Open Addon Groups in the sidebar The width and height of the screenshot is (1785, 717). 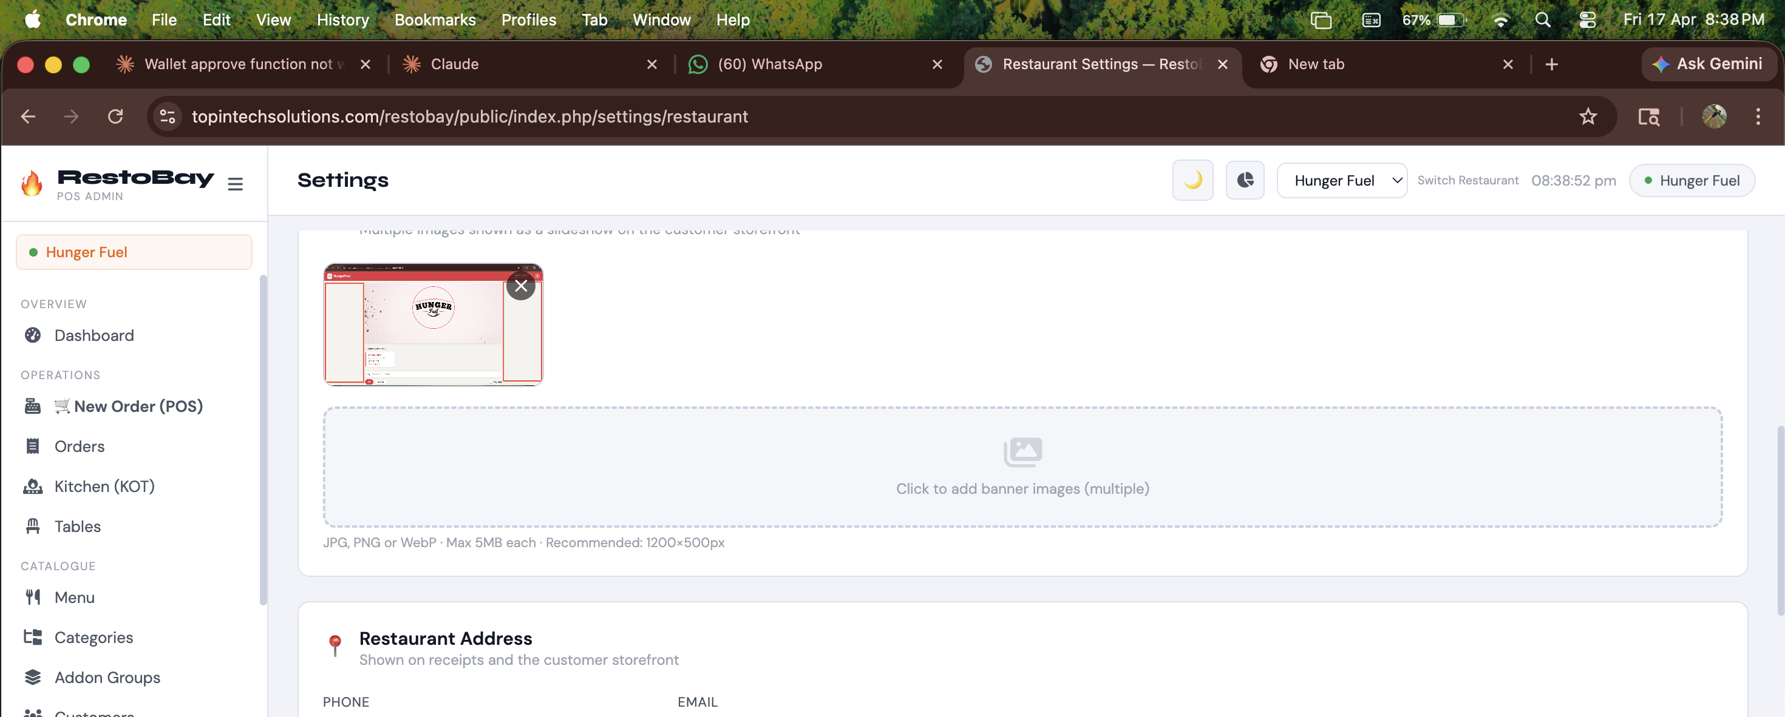coord(107,678)
